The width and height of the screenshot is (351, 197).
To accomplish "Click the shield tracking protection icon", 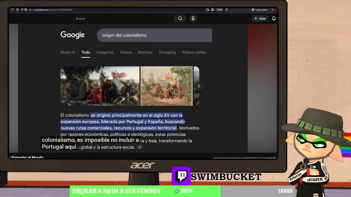I will point(12,10).
